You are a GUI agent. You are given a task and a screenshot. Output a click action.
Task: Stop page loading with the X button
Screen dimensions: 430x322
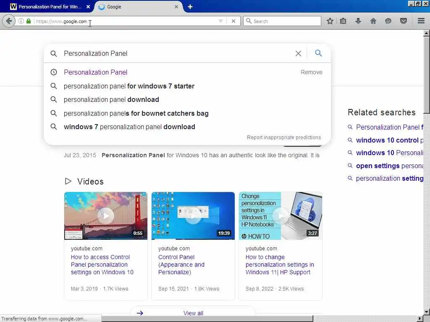coord(233,21)
